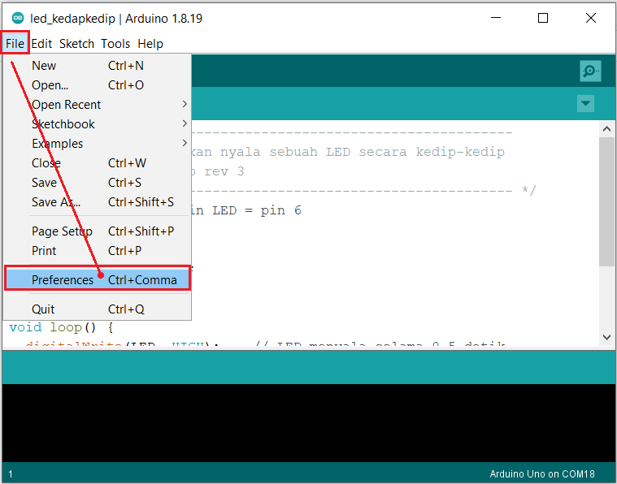Open the Sketch menu
The image size is (617, 484).
coord(76,43)
